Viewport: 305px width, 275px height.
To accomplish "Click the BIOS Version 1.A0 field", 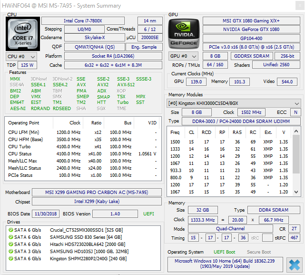I will (115, 214).
